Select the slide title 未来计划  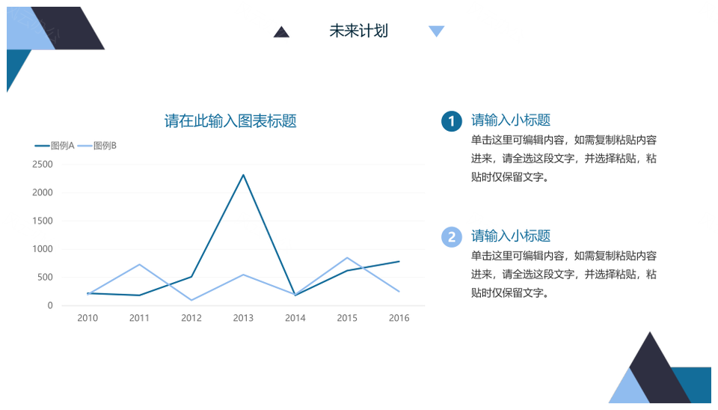pos(358,31)
